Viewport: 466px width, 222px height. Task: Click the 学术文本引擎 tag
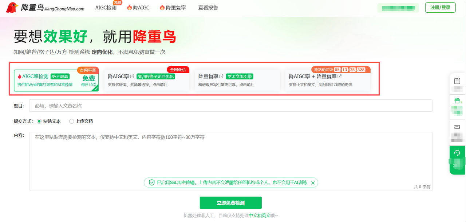[240, 77]
